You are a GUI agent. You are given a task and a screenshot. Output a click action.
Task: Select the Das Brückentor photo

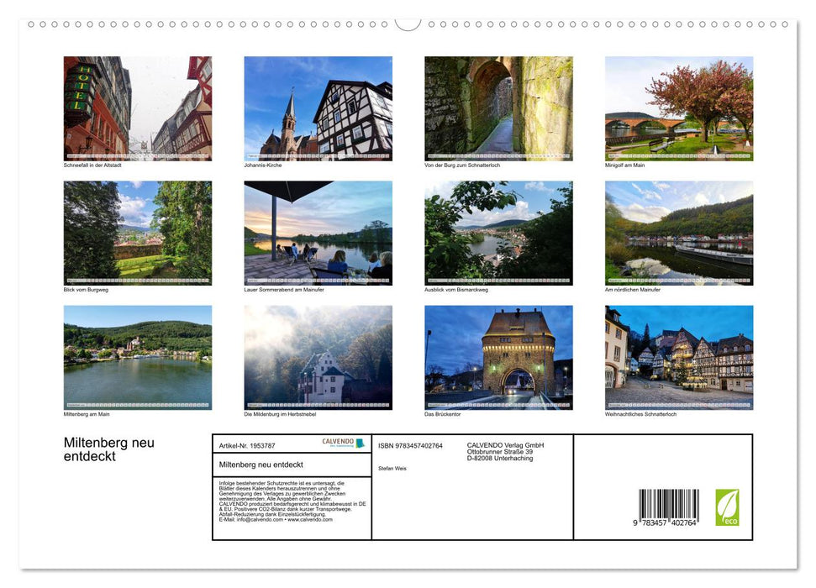[498, 357]
